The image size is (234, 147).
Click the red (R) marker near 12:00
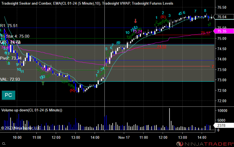point(163,17)
